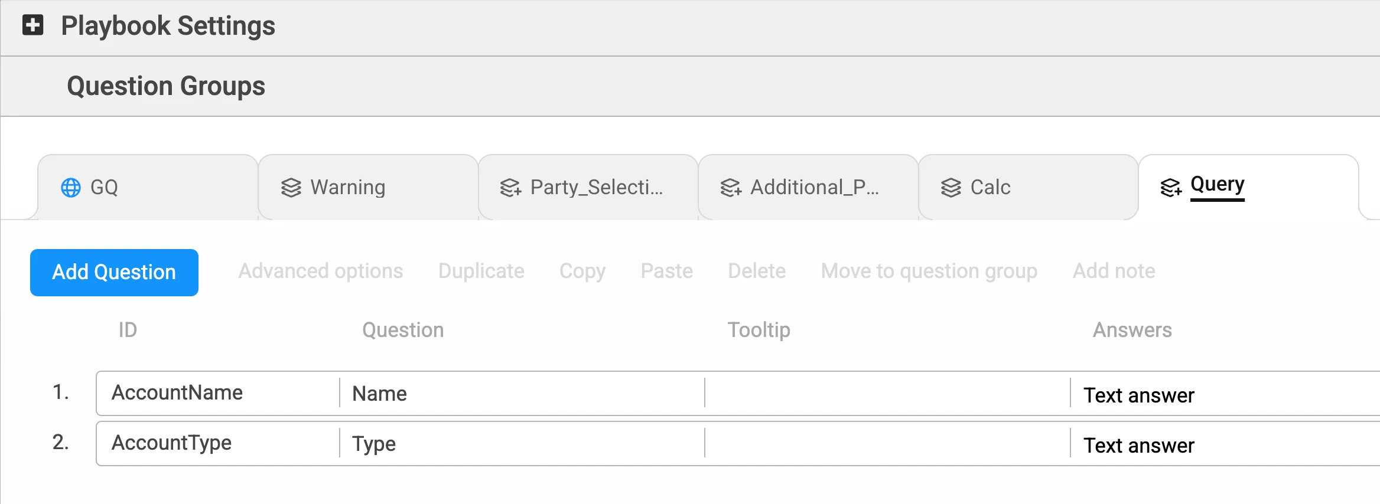Click the Party_Selection tab stack icon

[510, 188]
